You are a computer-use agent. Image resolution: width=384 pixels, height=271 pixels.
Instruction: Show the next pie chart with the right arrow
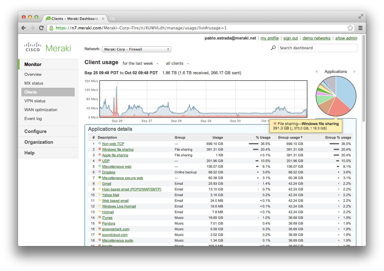point(354,72)
